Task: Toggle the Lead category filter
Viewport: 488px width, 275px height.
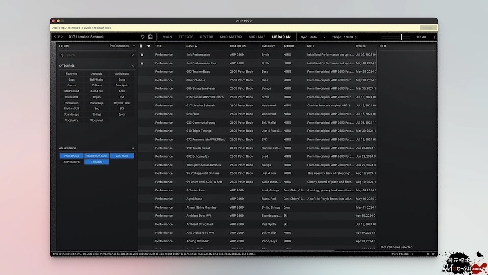Action: point(122,91)
